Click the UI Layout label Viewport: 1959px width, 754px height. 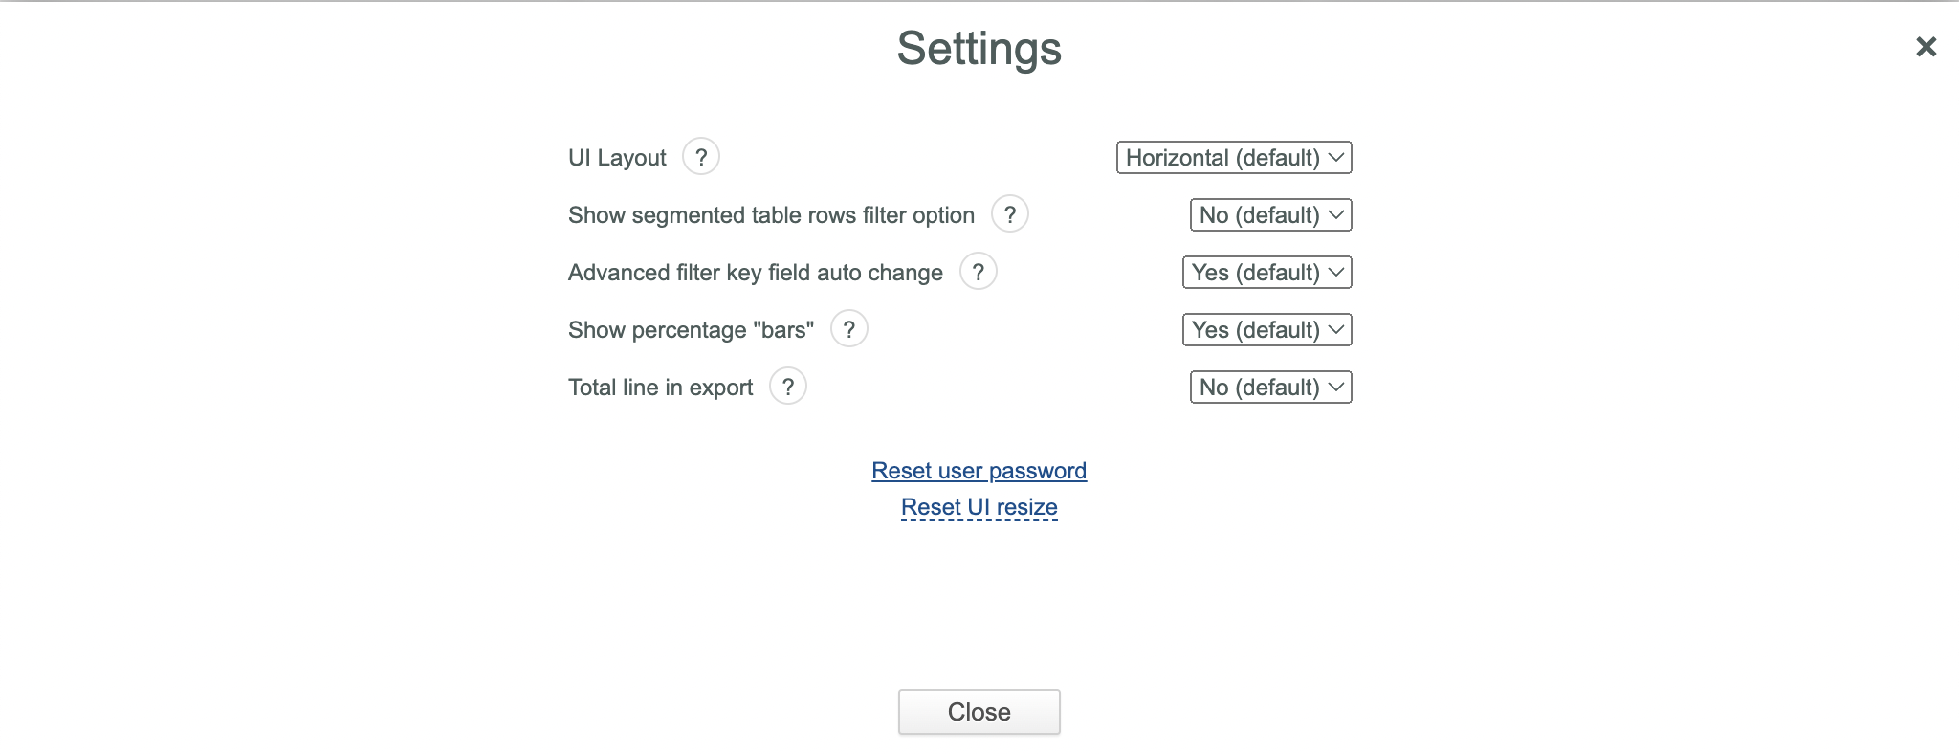click(617, 158)
